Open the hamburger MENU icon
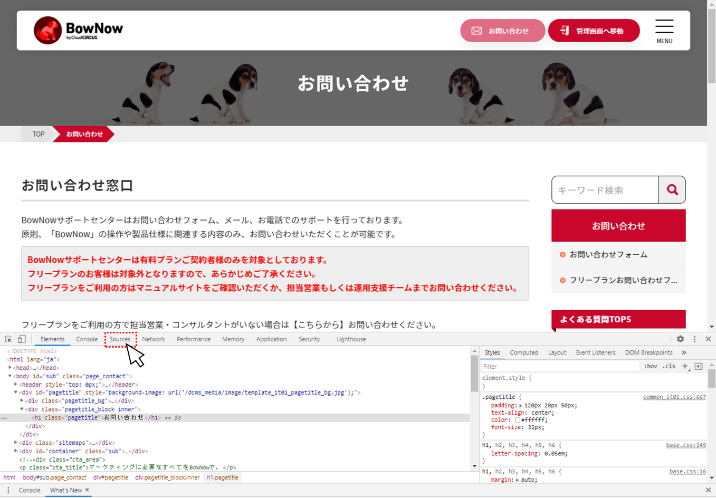Viewport: 716px width, 498px height. pos(664,32)
